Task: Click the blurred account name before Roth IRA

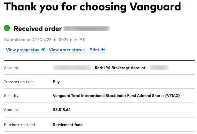Action: click(x=72, y=68)
